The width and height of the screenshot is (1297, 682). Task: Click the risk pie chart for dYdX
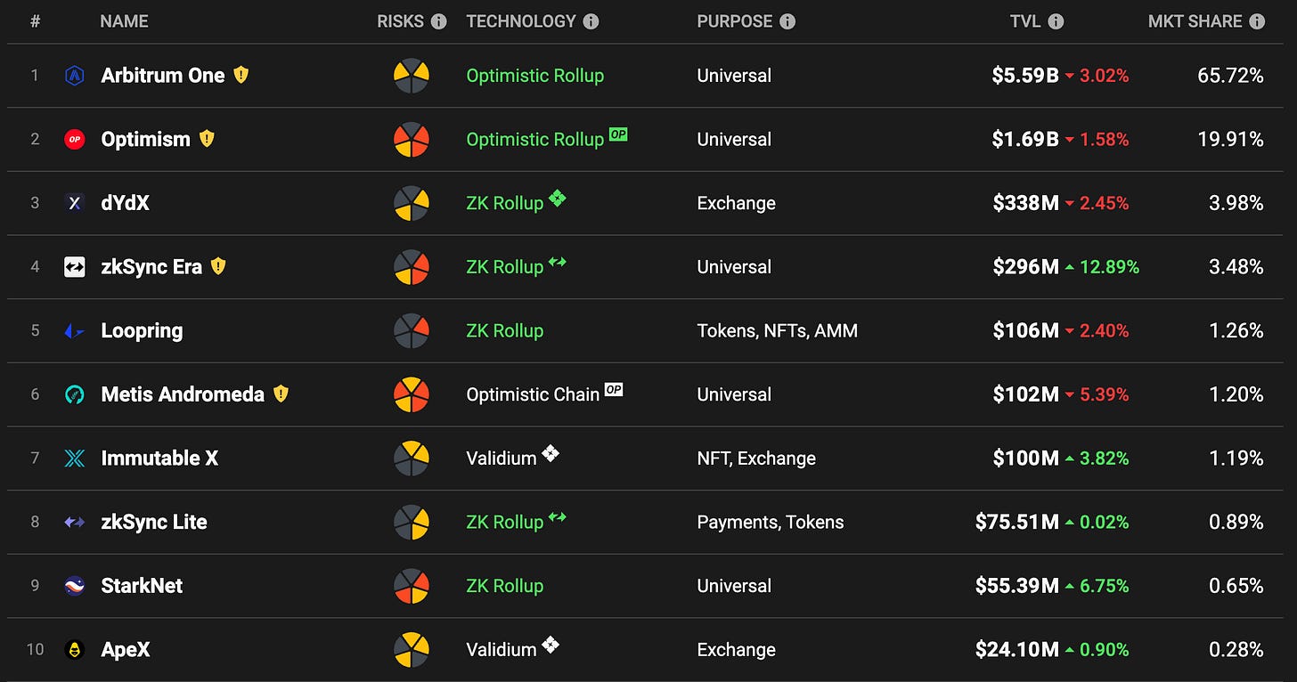pos(412,203)
